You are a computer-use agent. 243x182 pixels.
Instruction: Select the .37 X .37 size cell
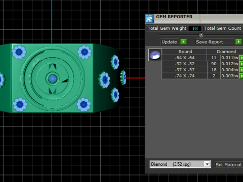184,70
